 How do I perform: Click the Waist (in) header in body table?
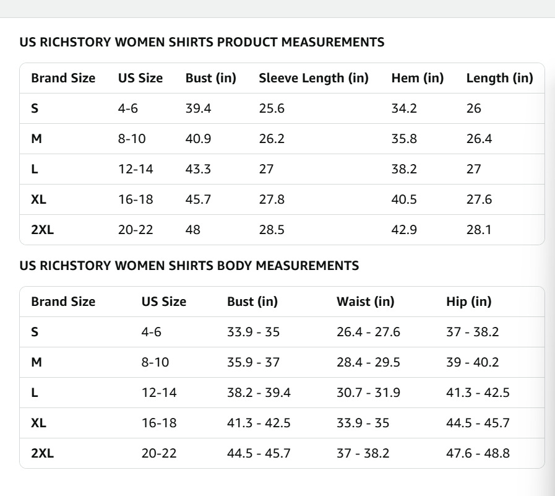(x=365, y=302)
